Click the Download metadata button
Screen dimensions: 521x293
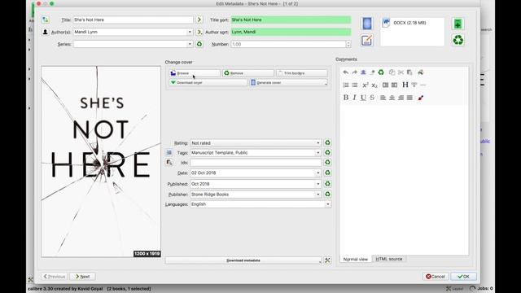pyautogui.click(x=243, y=260)
